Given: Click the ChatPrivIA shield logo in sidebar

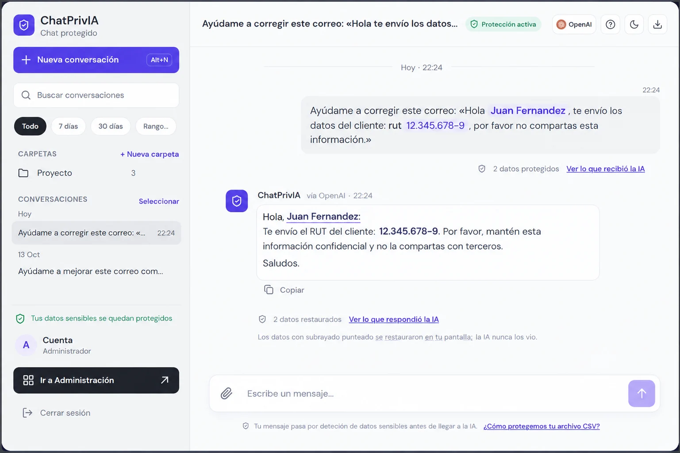Looking at the screenshot, I should coord(24,25).
